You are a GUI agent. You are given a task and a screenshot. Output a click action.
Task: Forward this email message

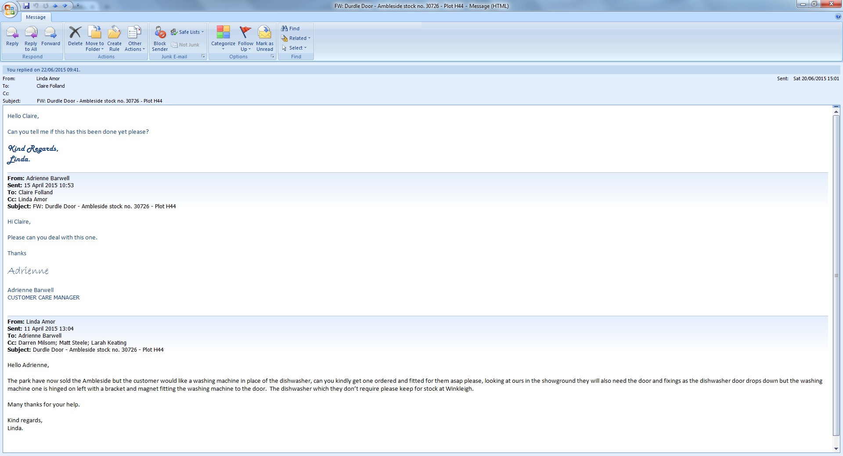(50, 36)
